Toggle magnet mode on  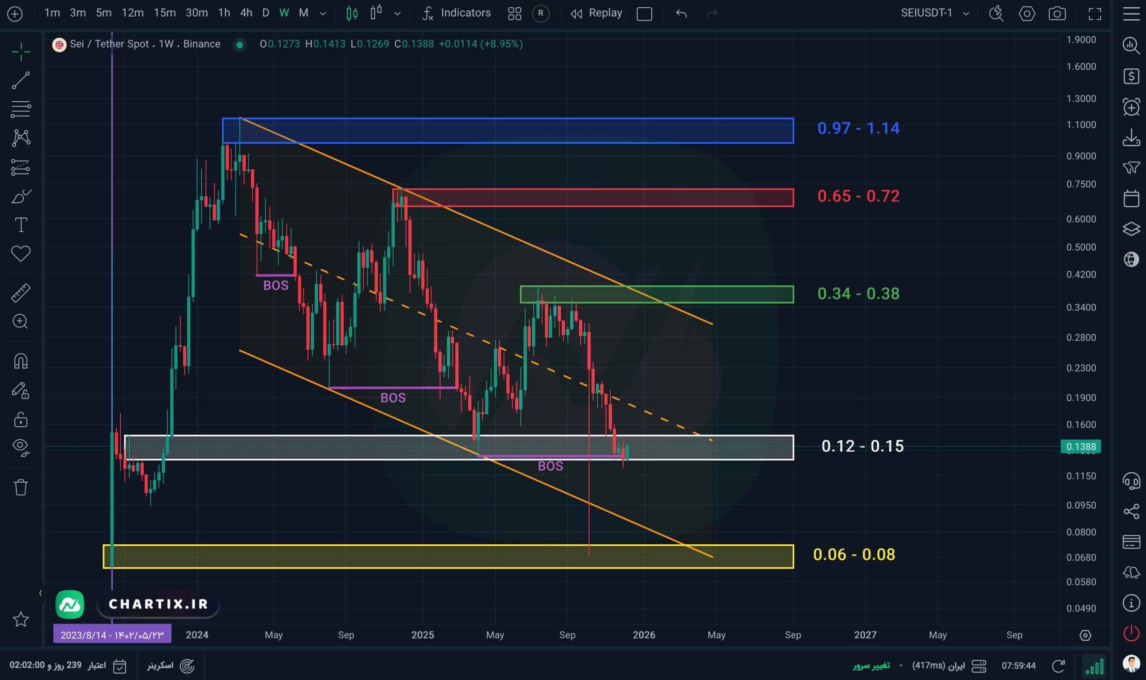pyautogui.click(x=21, y=362)
